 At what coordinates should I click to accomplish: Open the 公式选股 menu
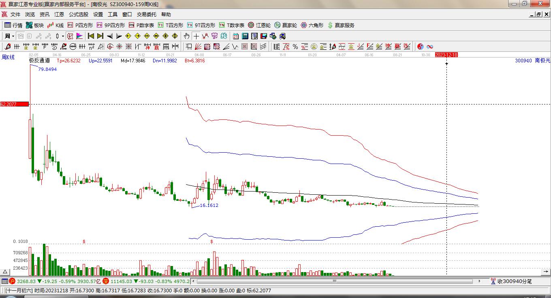pos(78,15)
